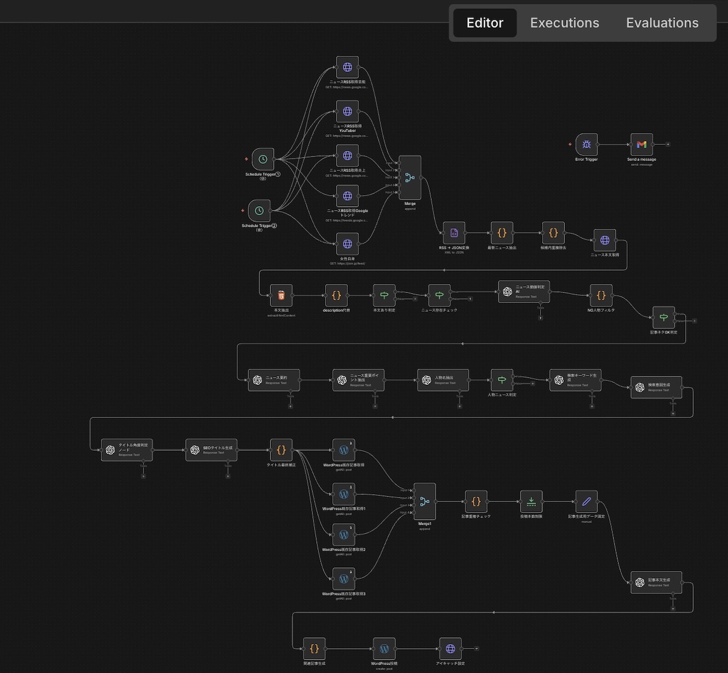Click the Error Trigger node icon
Viewport: 728px width, 673px height.
587,144
